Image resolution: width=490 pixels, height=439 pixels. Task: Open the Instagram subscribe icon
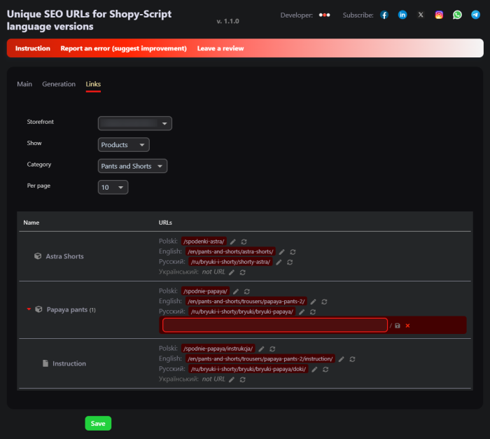pos(439,15)
